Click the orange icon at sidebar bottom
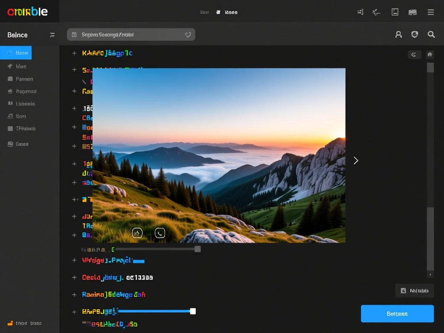444x333 pixels. [x=10, y=323]
